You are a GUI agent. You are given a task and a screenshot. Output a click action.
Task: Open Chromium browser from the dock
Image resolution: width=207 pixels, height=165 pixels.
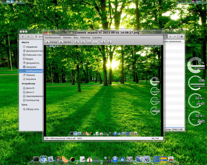[x=43, y=159]
